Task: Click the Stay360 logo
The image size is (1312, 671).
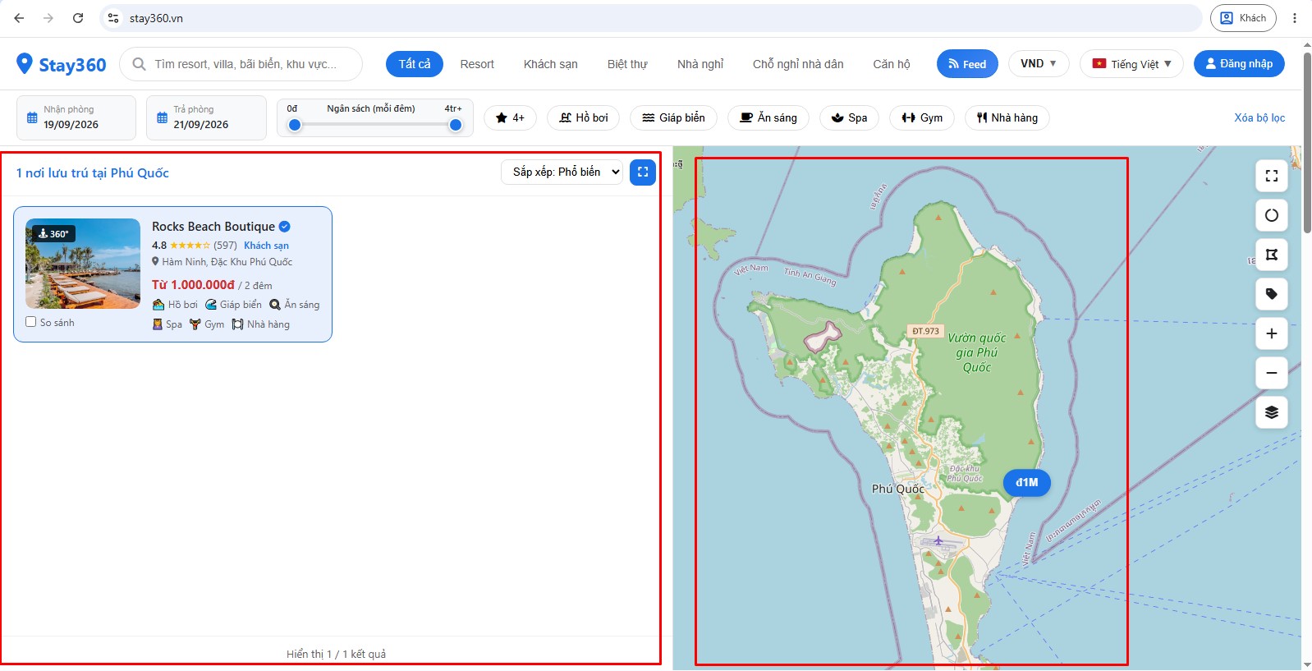Action: tap(62, 64)
